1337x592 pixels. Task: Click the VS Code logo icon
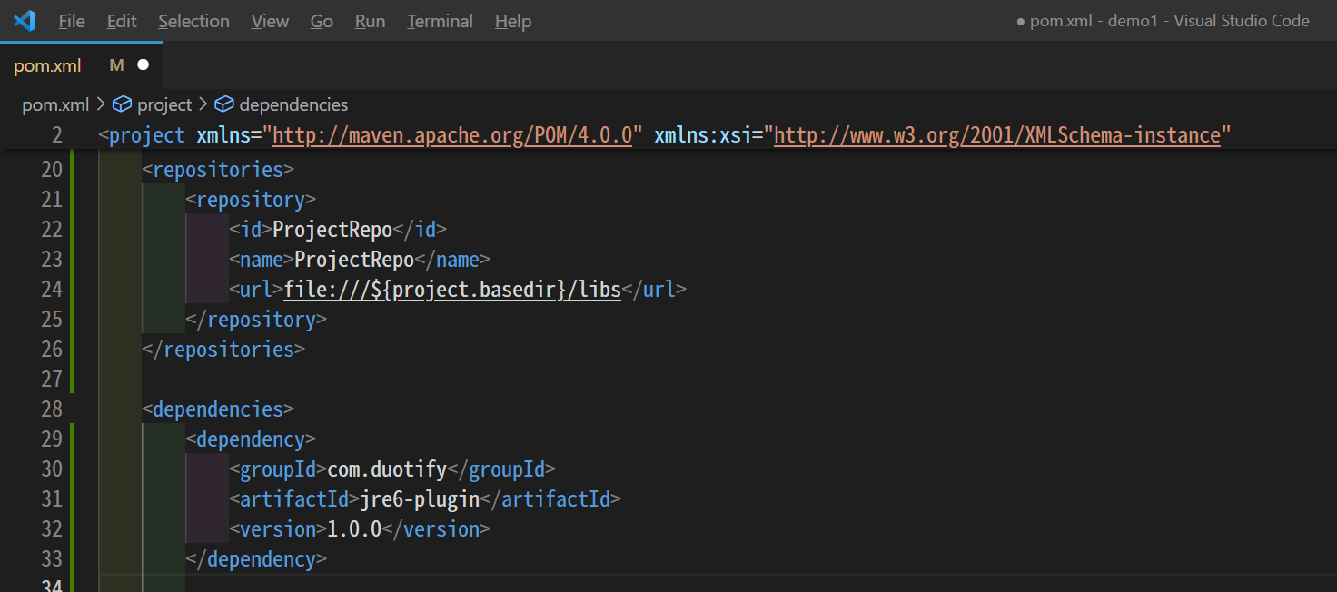click(x=25, y=20)
